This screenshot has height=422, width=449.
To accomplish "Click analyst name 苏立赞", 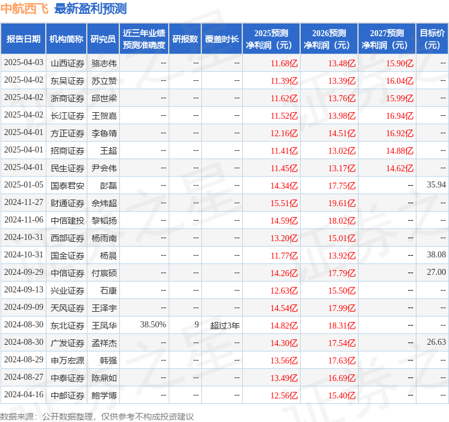I will click(104, 81).
